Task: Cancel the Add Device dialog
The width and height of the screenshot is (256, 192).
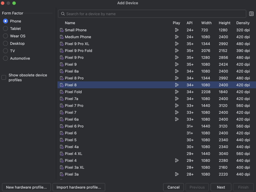Action: pos(173,187)
